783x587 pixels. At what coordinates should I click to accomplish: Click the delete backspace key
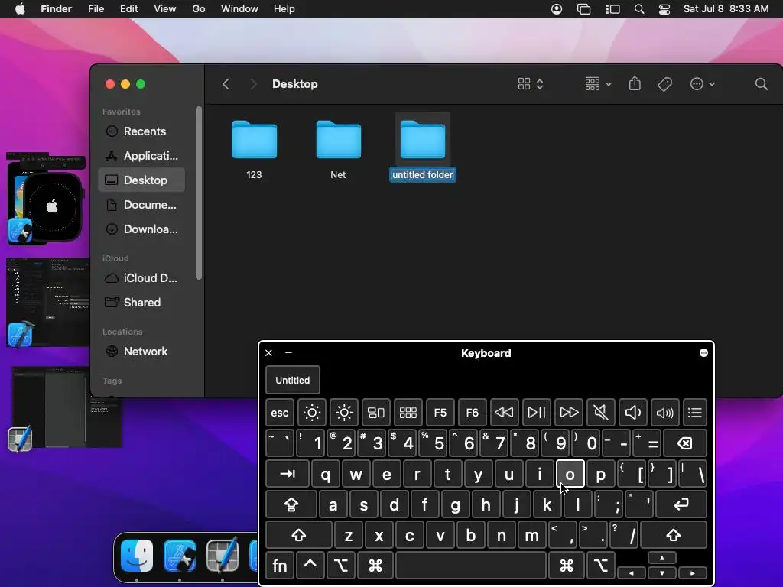coord(685,443)
